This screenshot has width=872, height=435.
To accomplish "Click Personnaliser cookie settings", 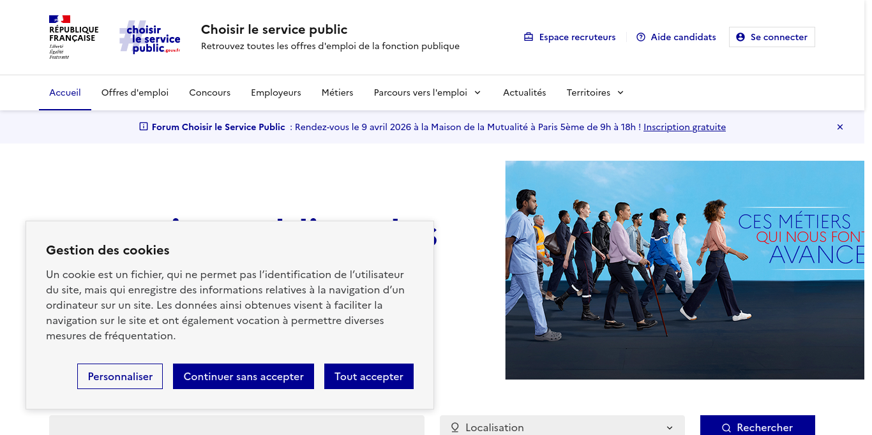I will (120, 376).
